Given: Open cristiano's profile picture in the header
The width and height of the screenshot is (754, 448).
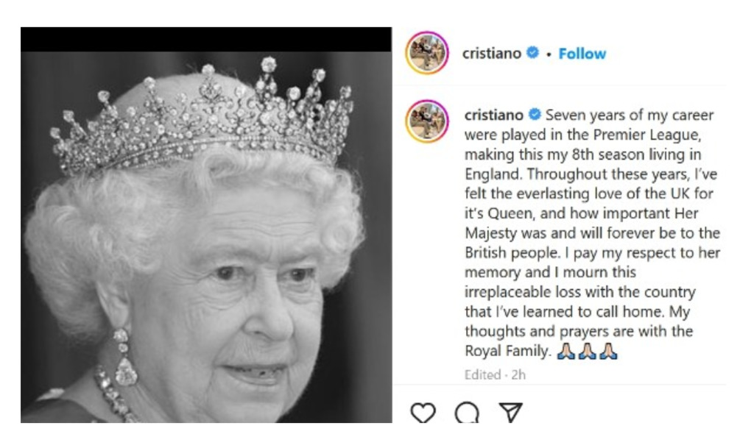Looking at the screenshot, I should [x=427, y=53].
